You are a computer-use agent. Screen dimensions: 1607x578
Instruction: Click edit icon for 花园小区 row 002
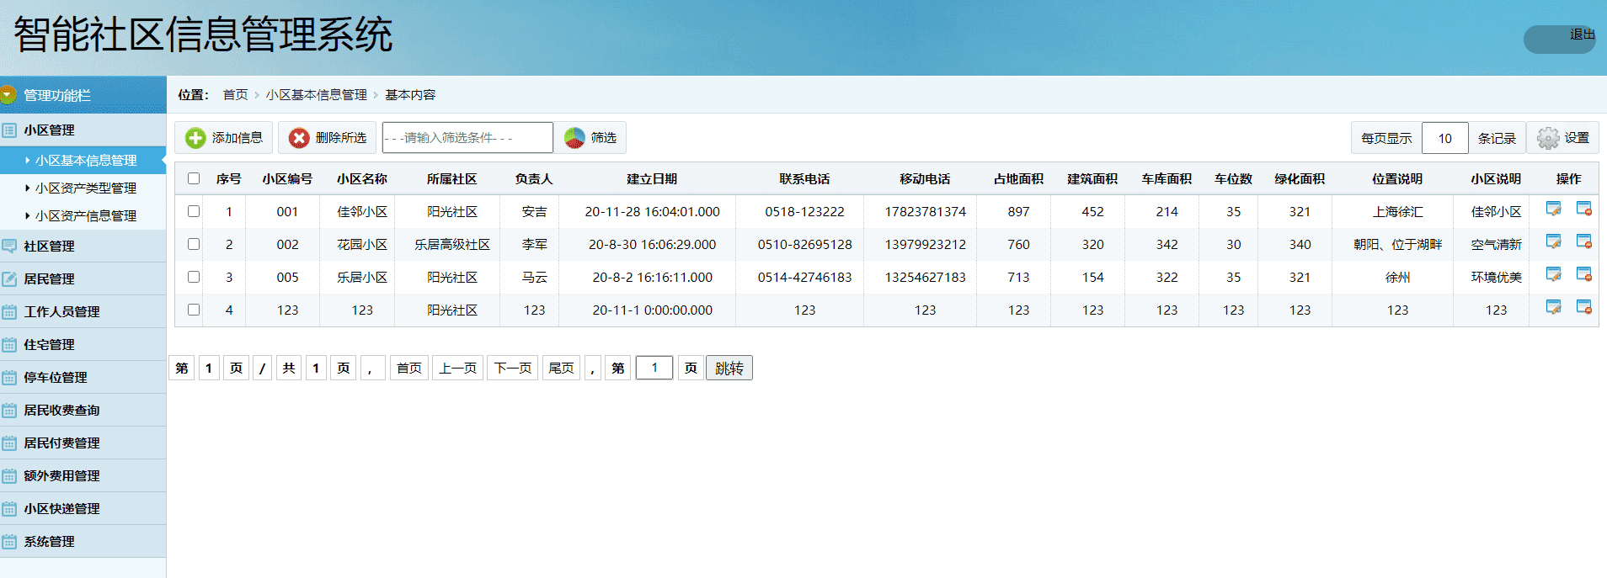pos(1554,241)
